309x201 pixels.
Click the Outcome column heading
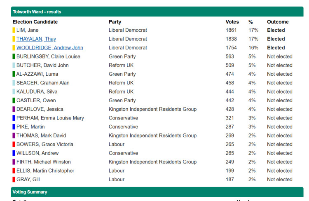[278, 22]
